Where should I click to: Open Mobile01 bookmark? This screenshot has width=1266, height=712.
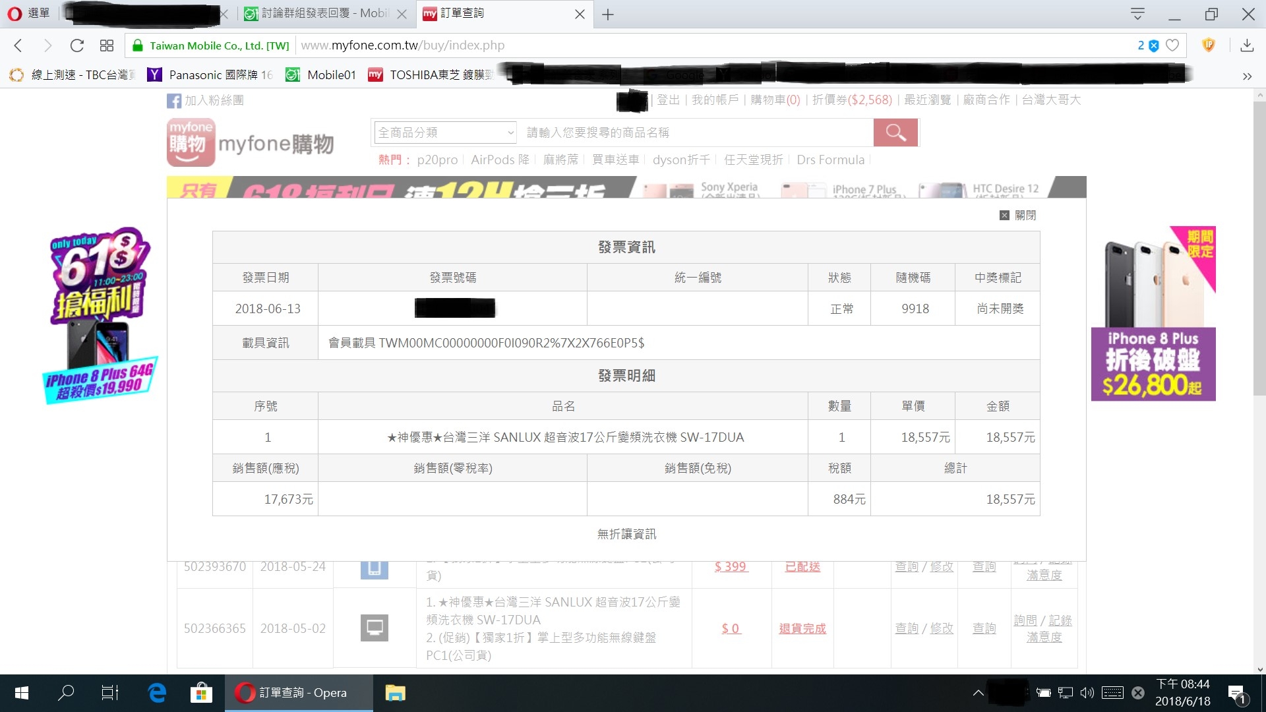point(320,75)
